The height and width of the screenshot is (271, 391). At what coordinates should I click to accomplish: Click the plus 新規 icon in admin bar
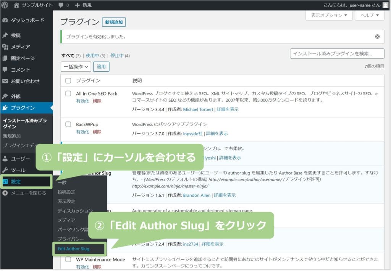point(78,5)
